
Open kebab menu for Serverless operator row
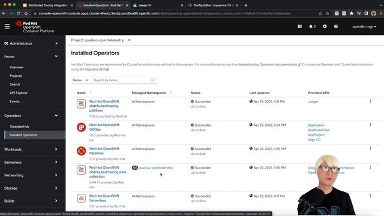pyautogui.click(x=370, y=196)
